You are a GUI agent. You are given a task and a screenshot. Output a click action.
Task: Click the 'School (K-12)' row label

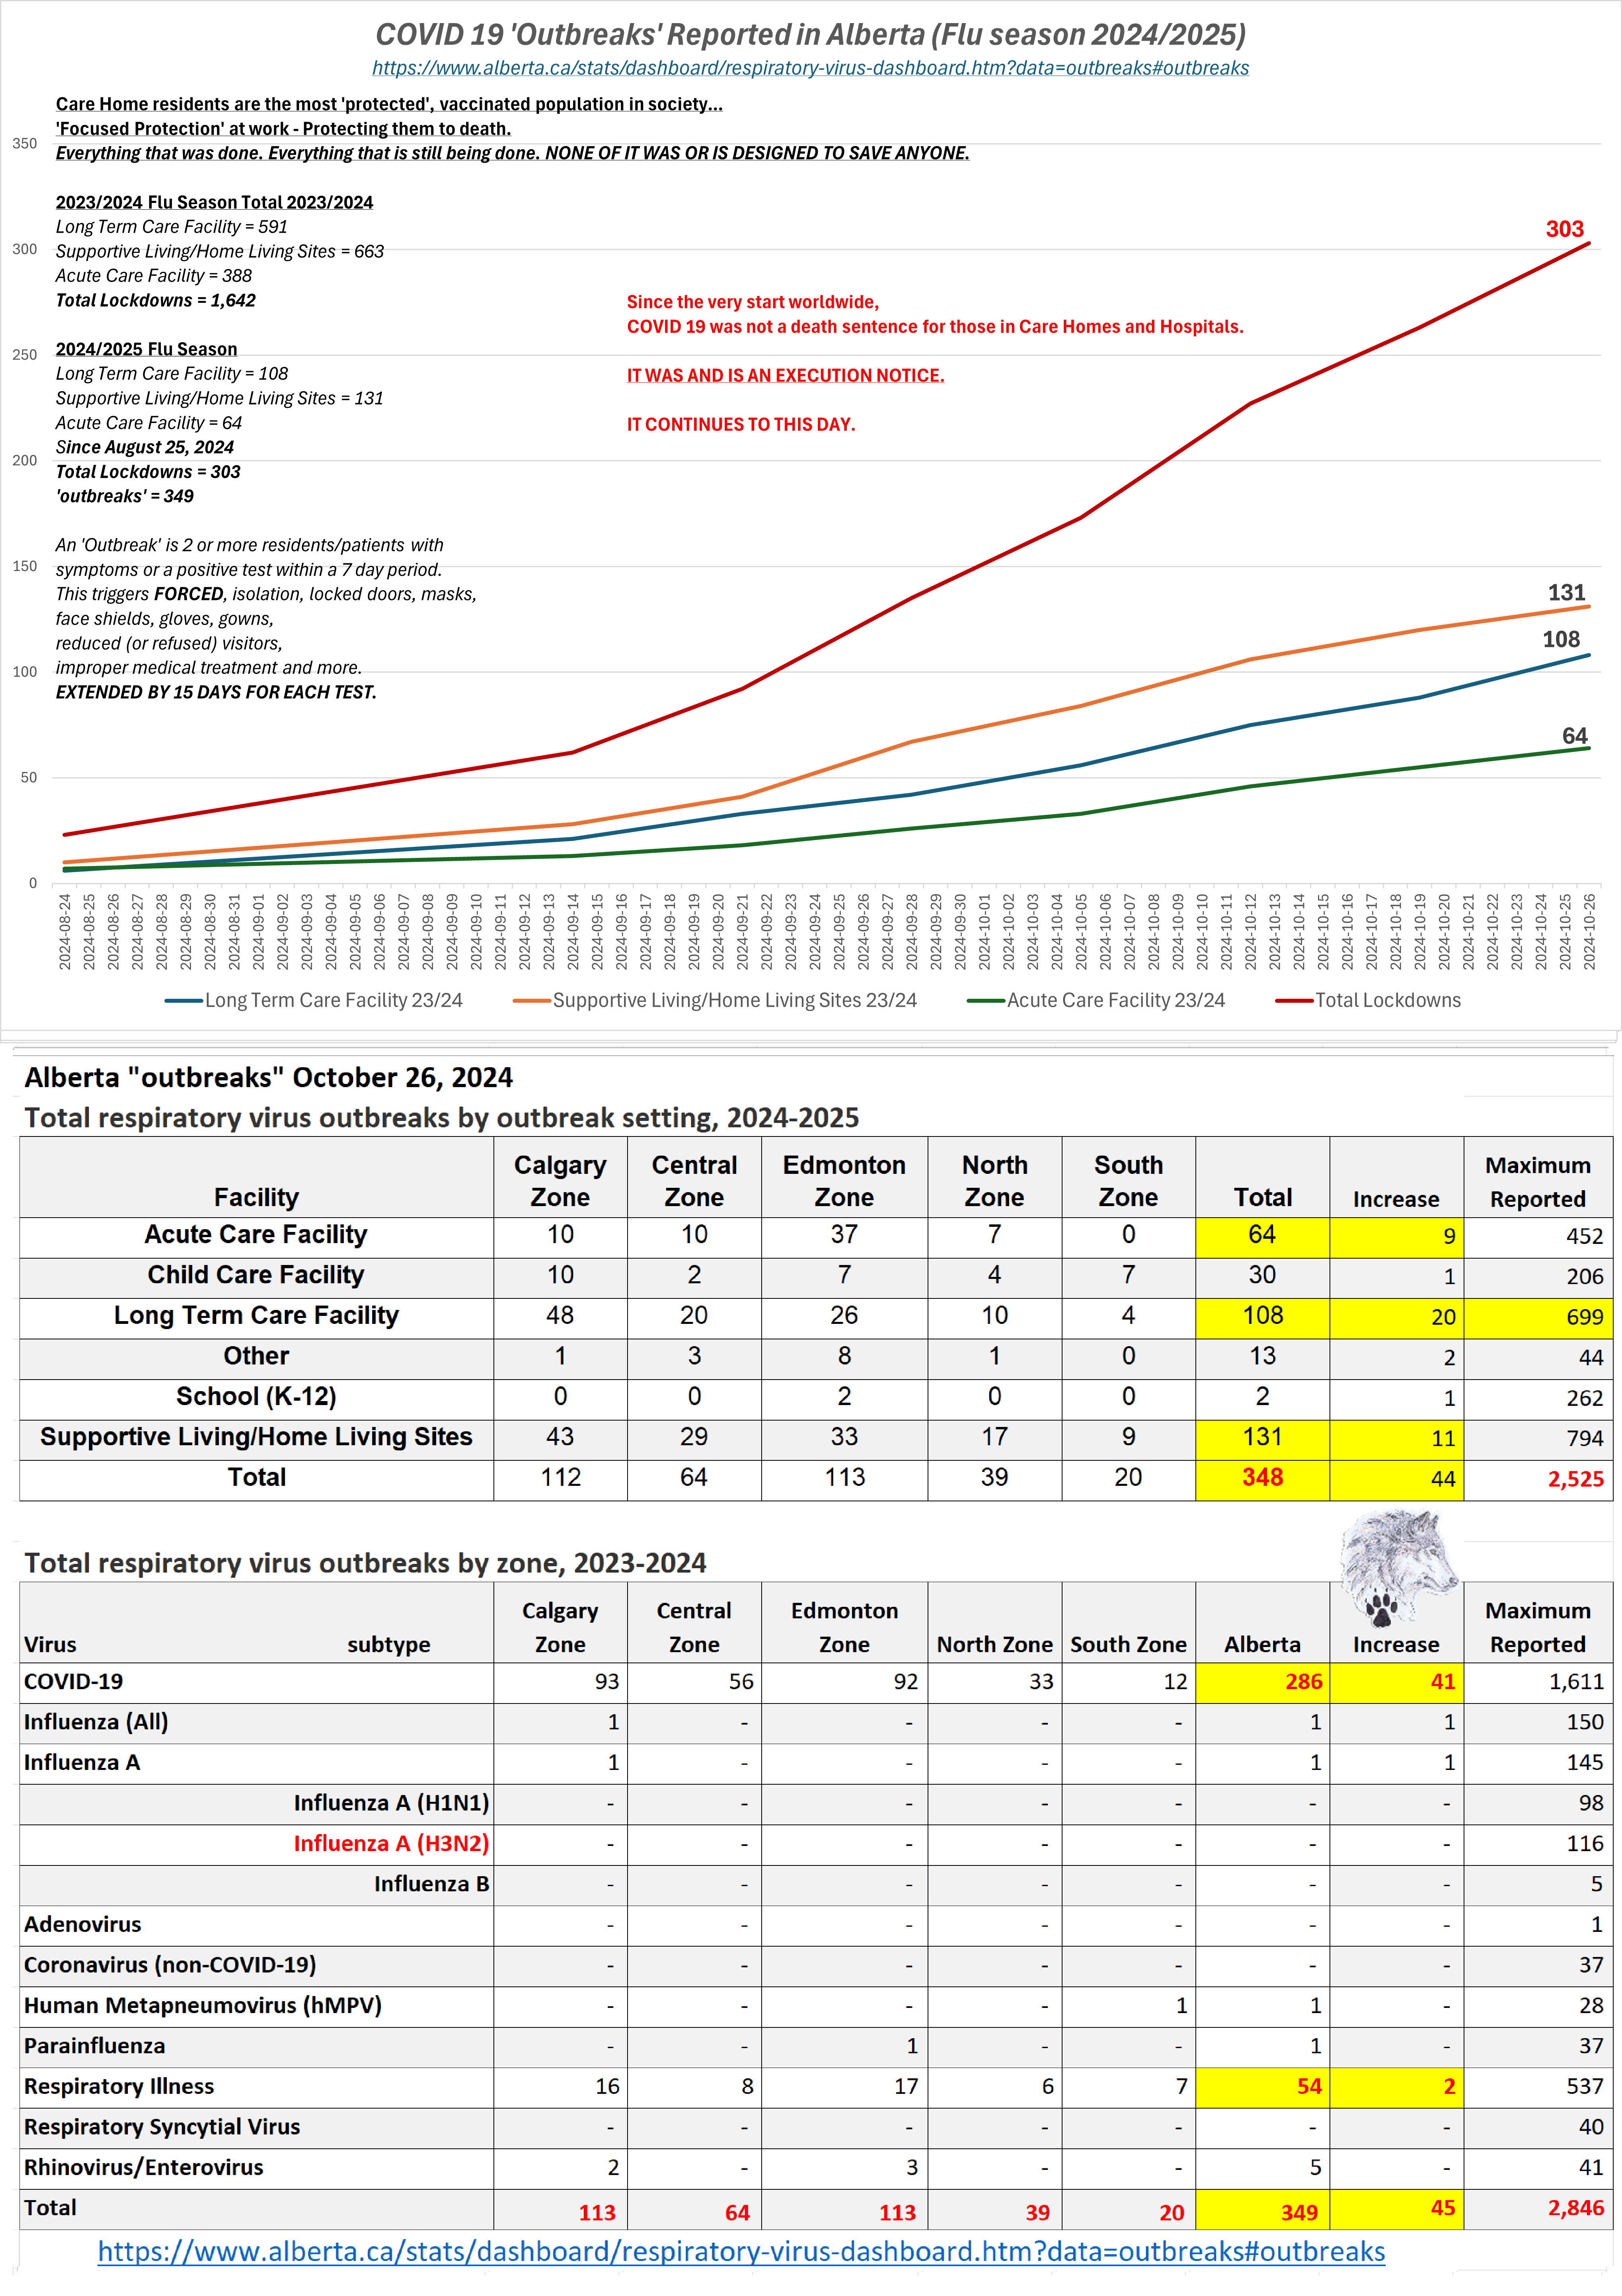(x=256, y=1397)
